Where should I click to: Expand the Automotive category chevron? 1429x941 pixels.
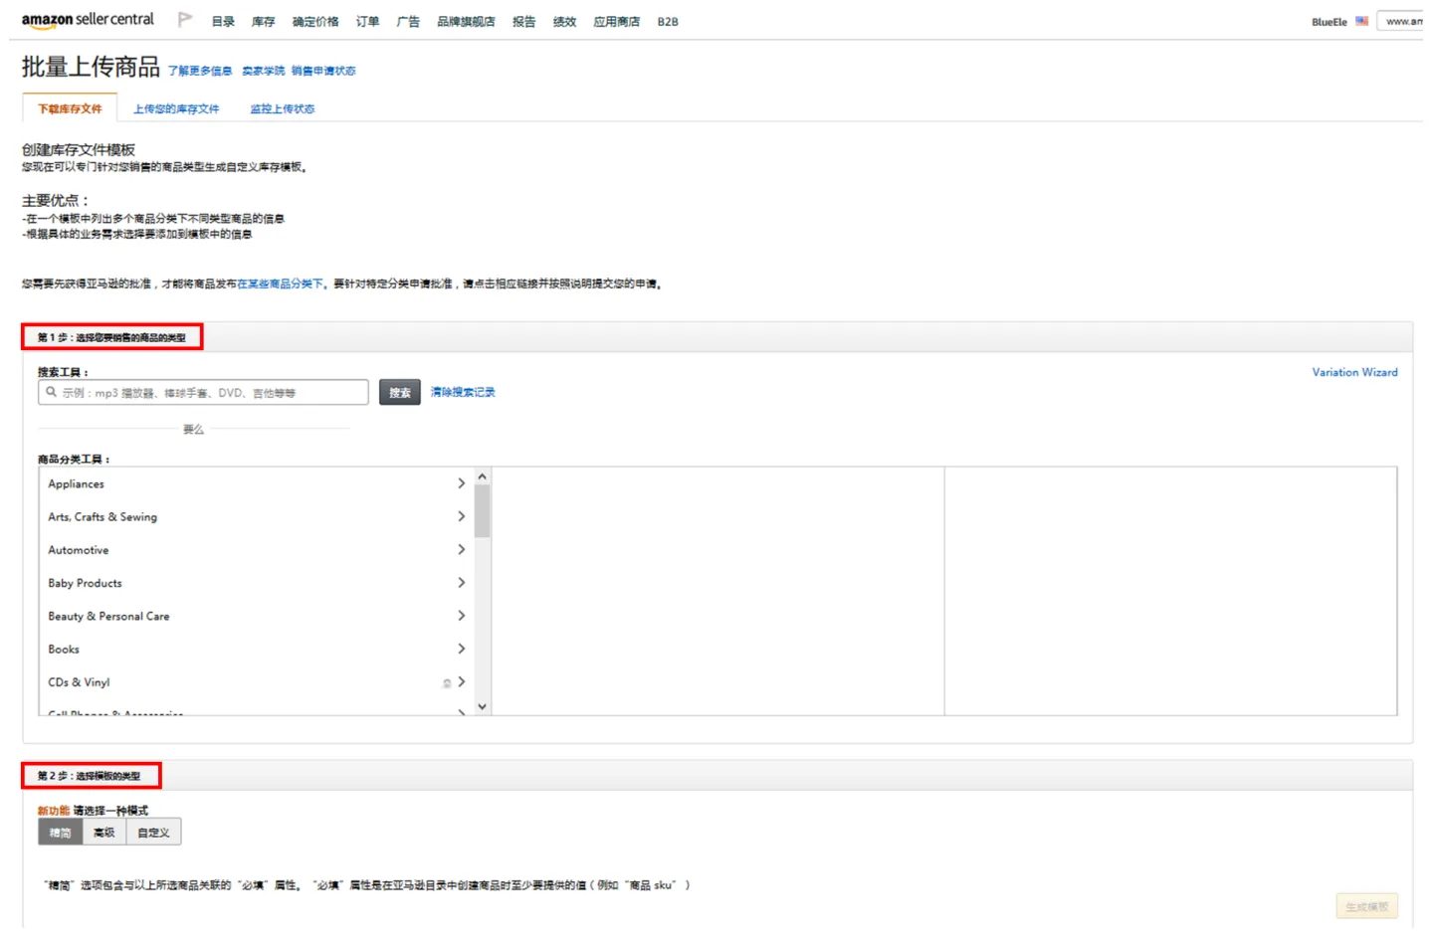coord(461,549)
